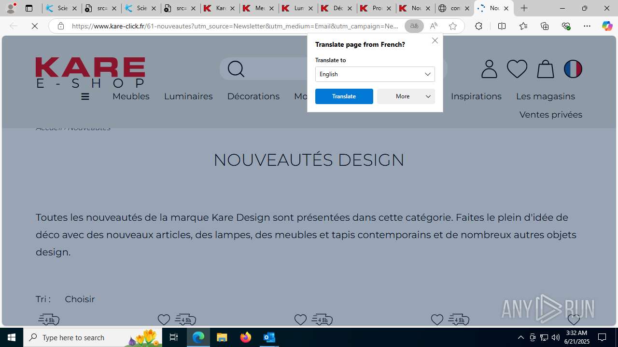Open the Favorites toolbar icon
Viewport: 618px width, 347px height.
[523, 26]
